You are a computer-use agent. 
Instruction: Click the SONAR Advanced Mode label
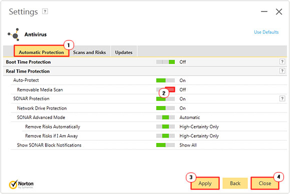(41, 117)
